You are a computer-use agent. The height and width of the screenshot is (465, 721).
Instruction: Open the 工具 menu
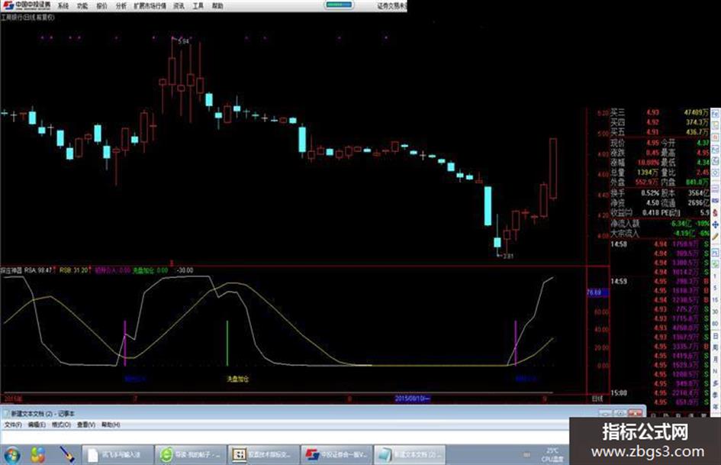tap(198, 6)
